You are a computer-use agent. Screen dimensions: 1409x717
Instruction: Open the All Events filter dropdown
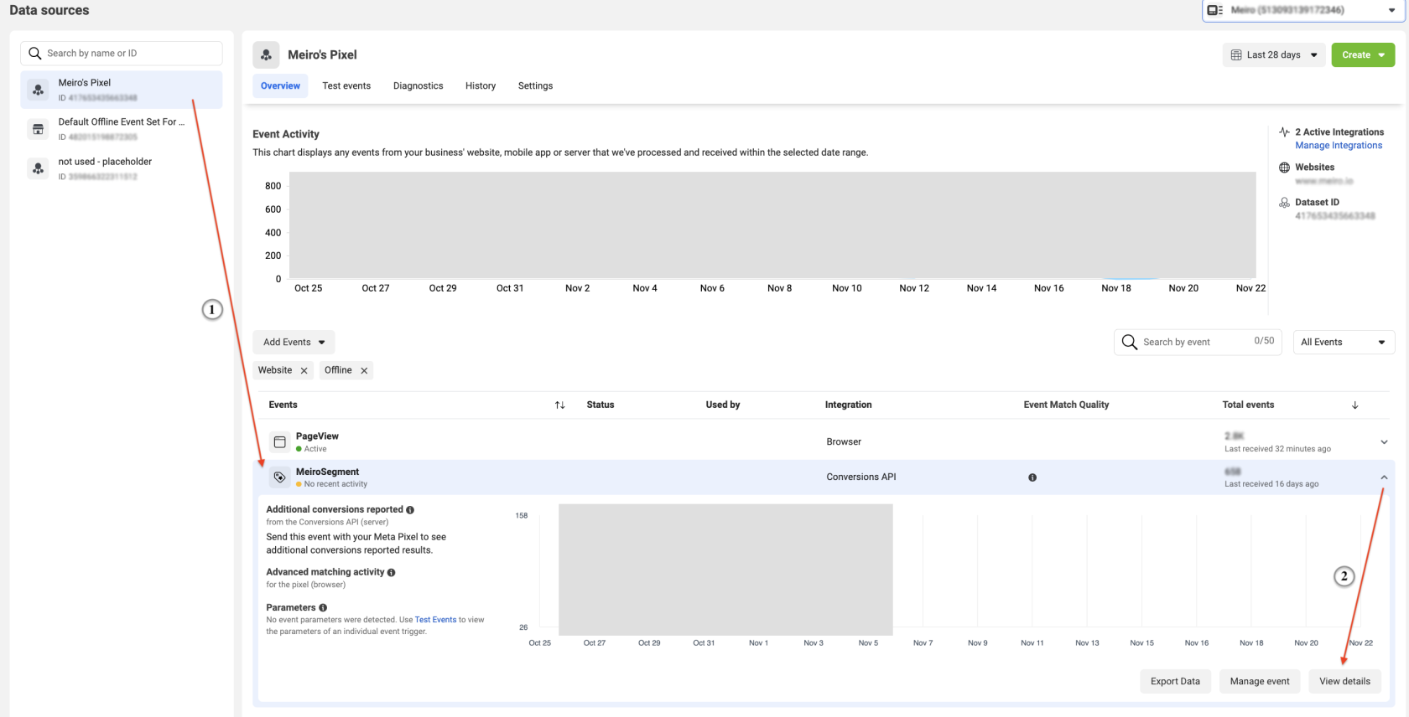click(x=1344, y=342)
